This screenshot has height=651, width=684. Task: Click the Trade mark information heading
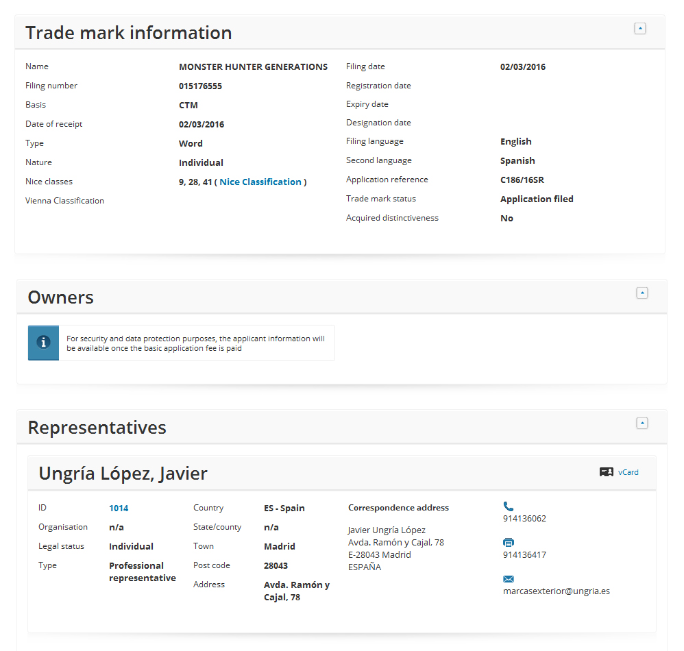click(129, 33)
